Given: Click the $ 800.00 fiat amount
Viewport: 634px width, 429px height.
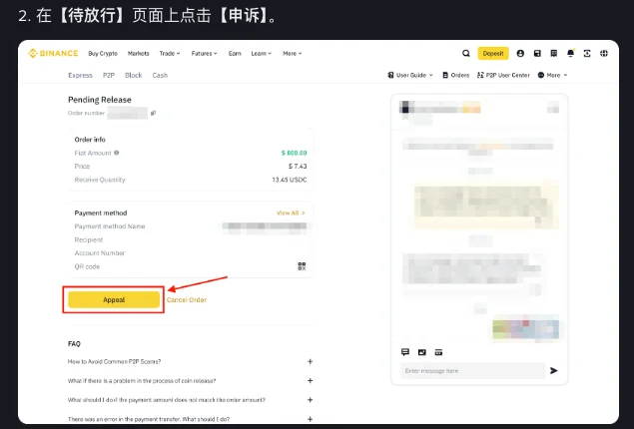Looking at the screenshot, I should [294, 153].
